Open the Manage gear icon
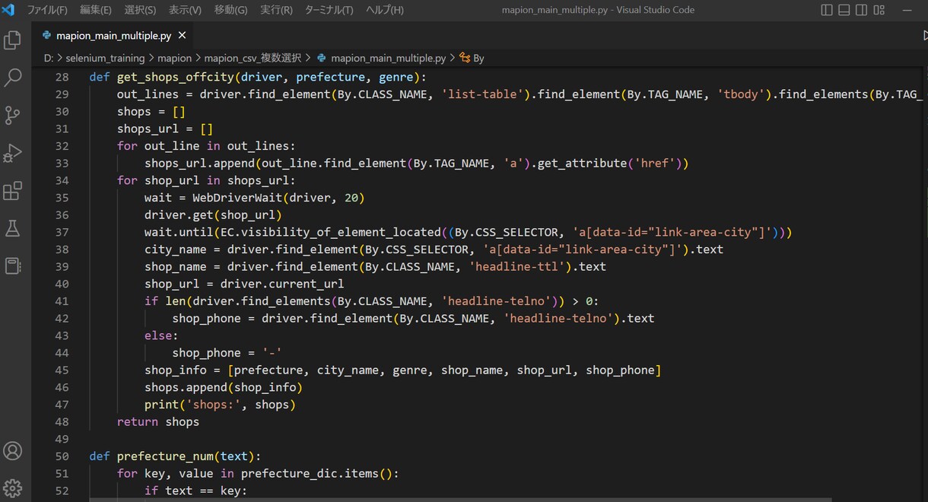The height and width of the screenshot is (502, 928). pos(13,488)
